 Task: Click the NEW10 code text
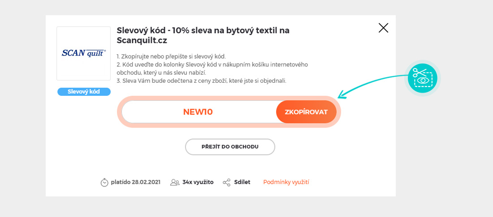(x=198, y=112)
